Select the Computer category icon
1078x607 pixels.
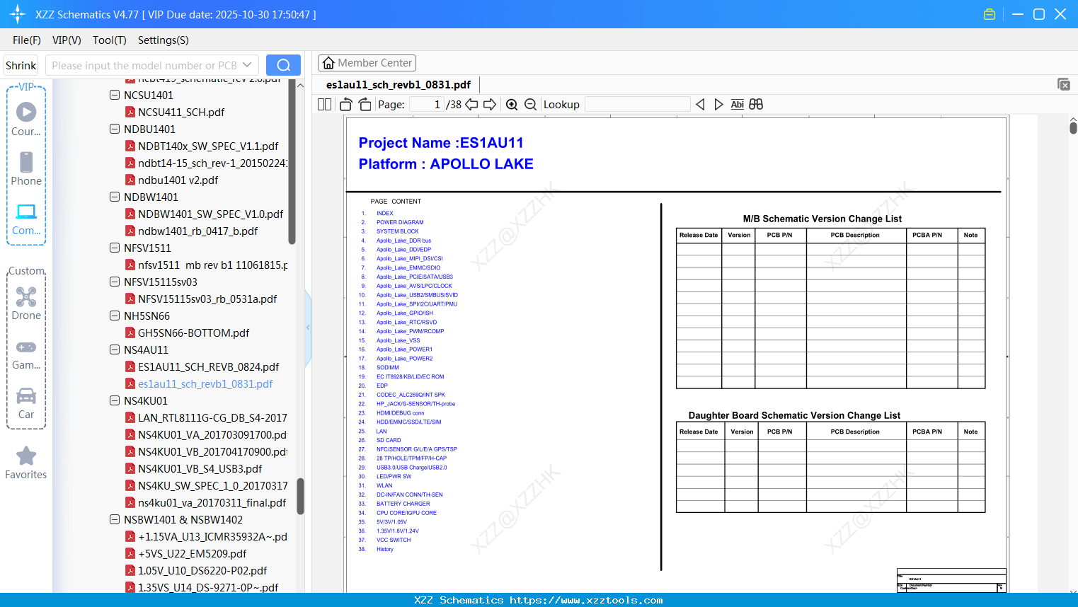pyautogui.click(x=26, y=219)
